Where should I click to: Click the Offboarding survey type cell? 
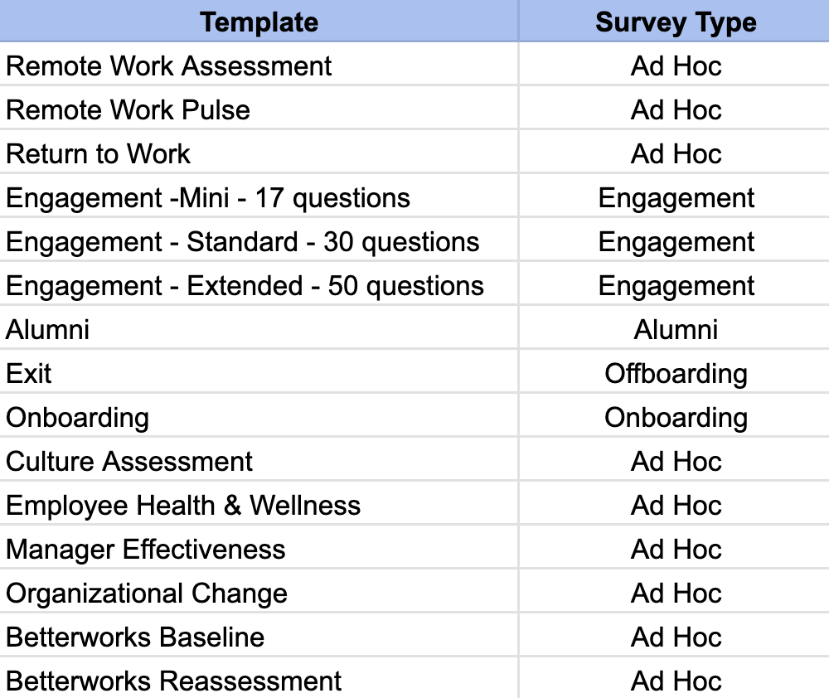[x=675, y=371]
